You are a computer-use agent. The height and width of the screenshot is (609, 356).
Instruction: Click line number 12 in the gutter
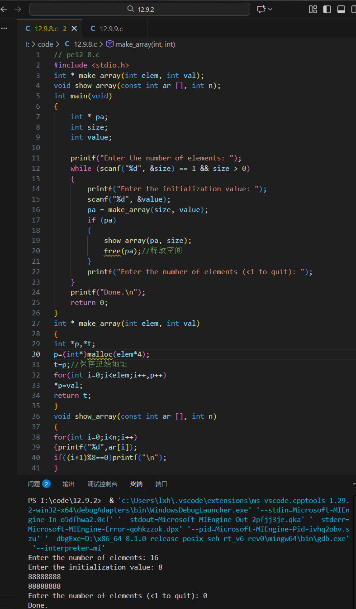36,168
